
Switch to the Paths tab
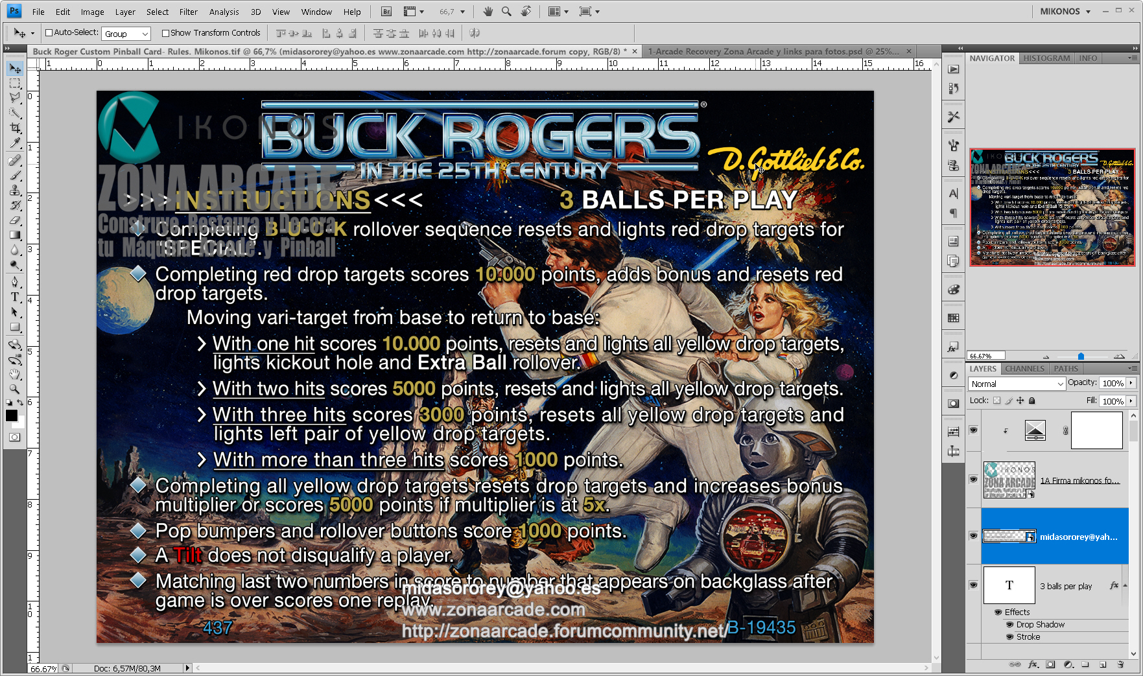click(x=1066, y=369)
